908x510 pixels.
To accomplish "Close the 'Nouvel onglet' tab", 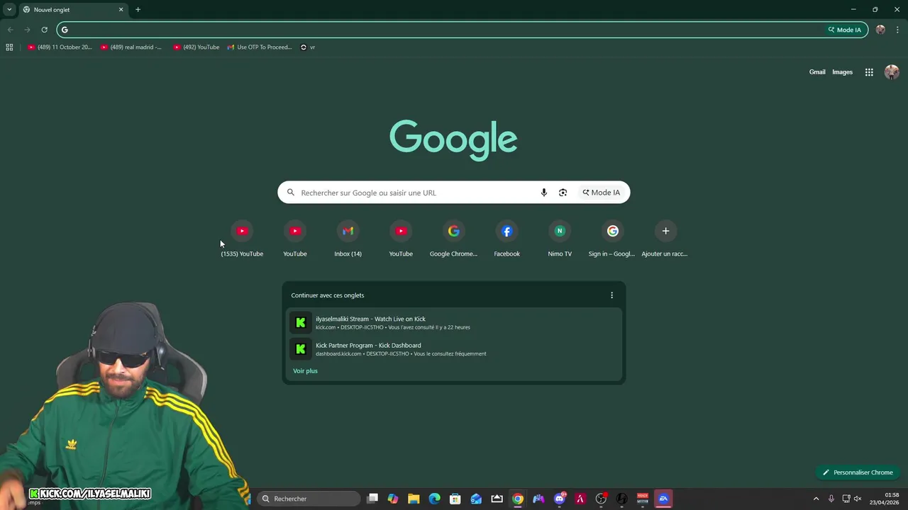I will (121, 10).
